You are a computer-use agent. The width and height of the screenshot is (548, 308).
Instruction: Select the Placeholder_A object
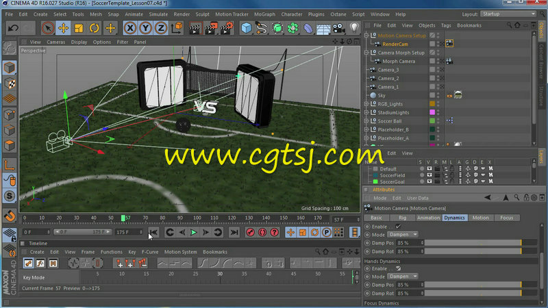pyautogui.click(x=393, y=138)
